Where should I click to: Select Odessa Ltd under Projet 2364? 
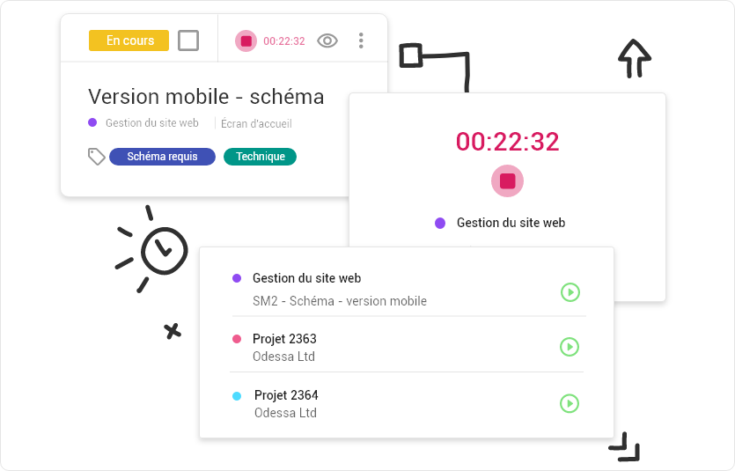(285, 413)
